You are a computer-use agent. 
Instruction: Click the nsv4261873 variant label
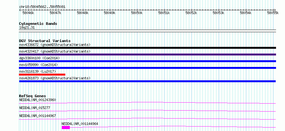55,78
